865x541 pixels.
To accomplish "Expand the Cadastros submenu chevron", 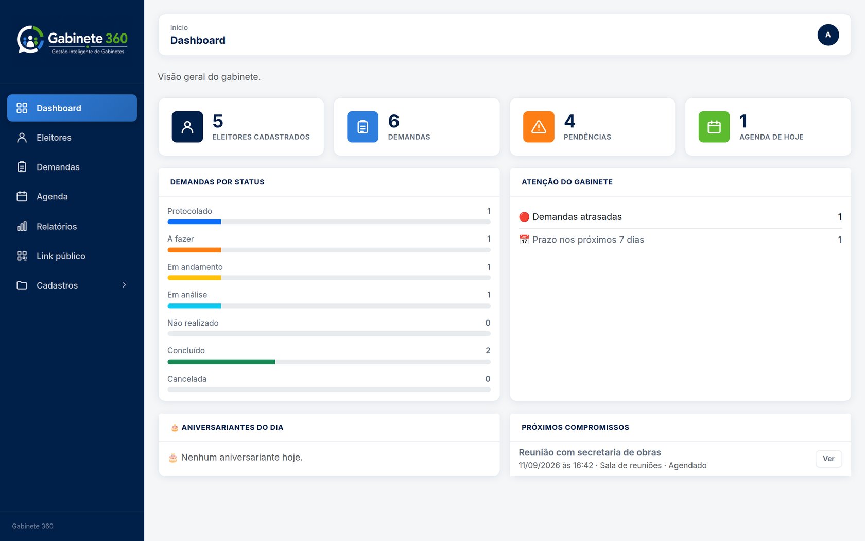I will 124,285.
